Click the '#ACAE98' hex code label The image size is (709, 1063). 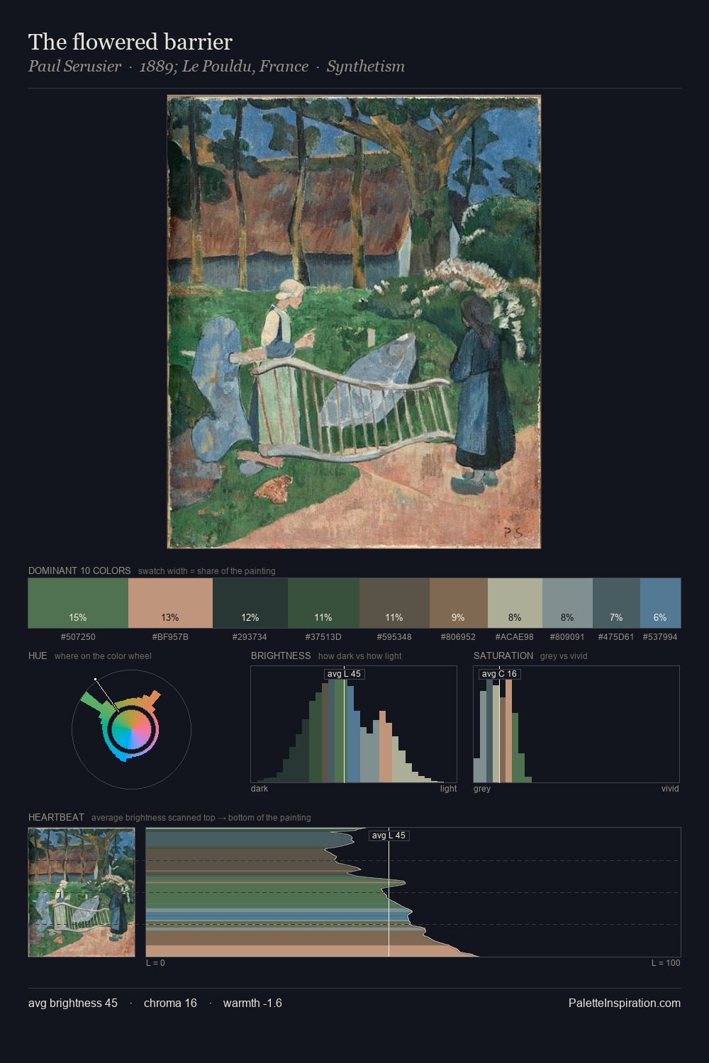pyautogui.click(x=515, y=637)
